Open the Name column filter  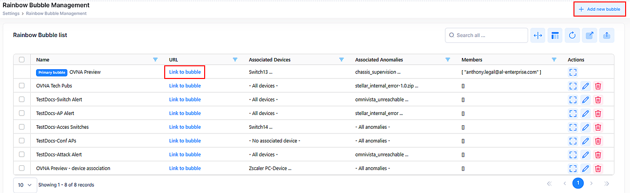pyautogui.click(x=155, y=59)
